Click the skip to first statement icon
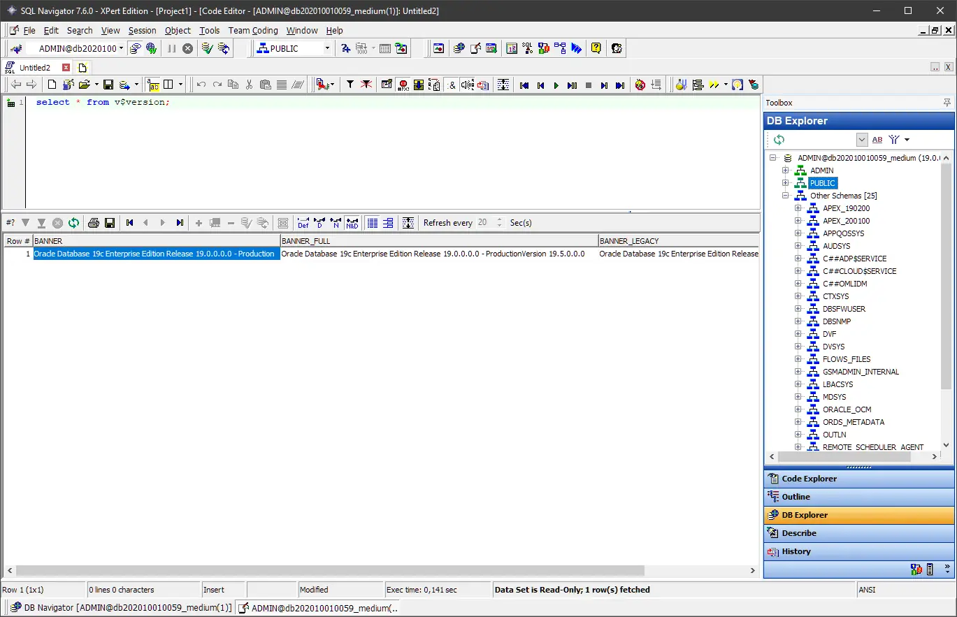The width and height of the screenshot is (957, 617). (x=524, y=85)
